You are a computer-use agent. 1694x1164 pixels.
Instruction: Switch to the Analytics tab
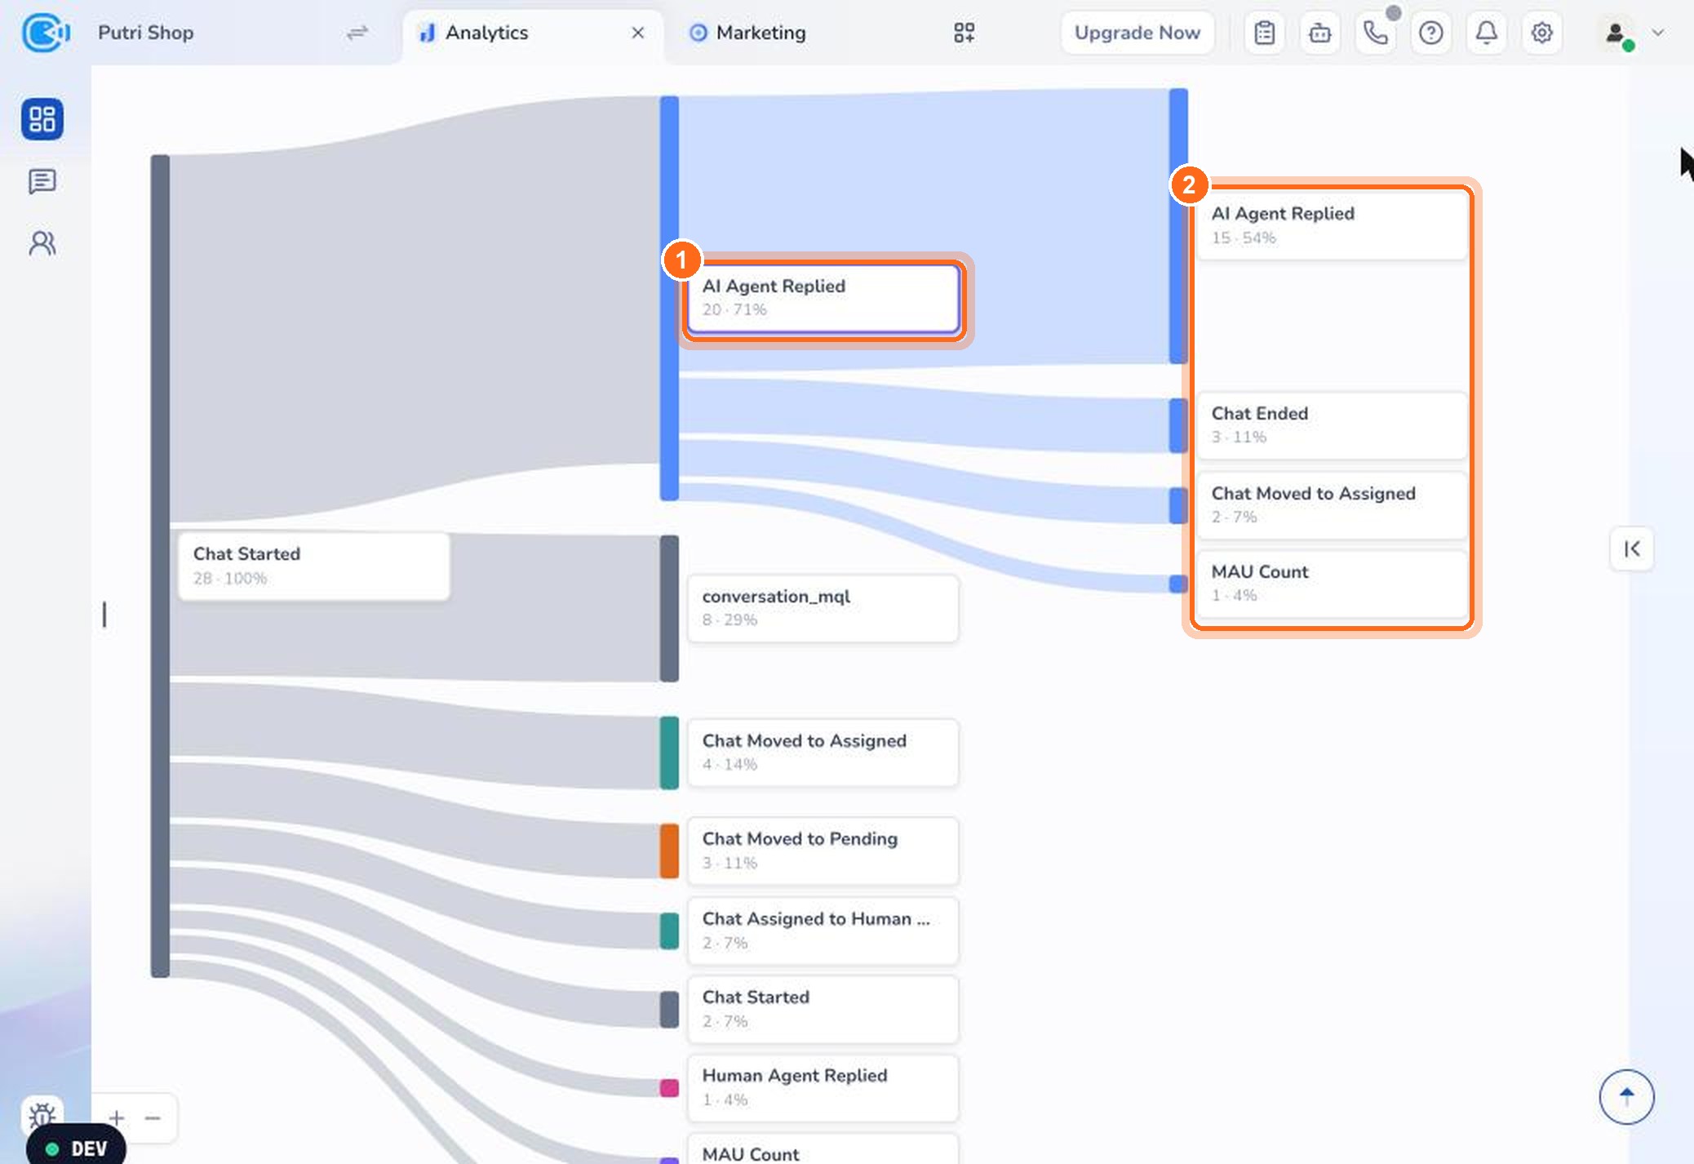(487, 33)
